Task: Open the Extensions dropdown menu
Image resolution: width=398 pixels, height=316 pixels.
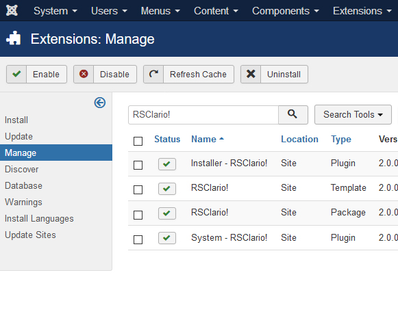Action: pos(362,11)
